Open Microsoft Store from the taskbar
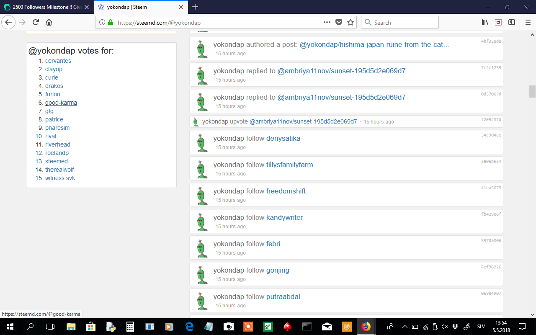536x335 pixels. pos(90,326)
